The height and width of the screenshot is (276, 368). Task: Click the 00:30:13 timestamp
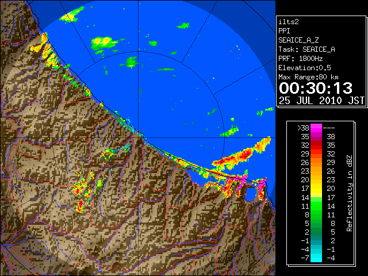pos(316,88)
